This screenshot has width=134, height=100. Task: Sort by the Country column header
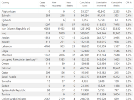5,3
